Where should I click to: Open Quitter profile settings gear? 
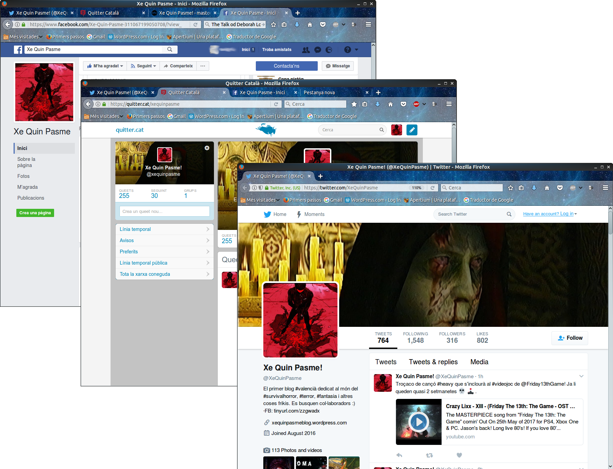(207, 148)
